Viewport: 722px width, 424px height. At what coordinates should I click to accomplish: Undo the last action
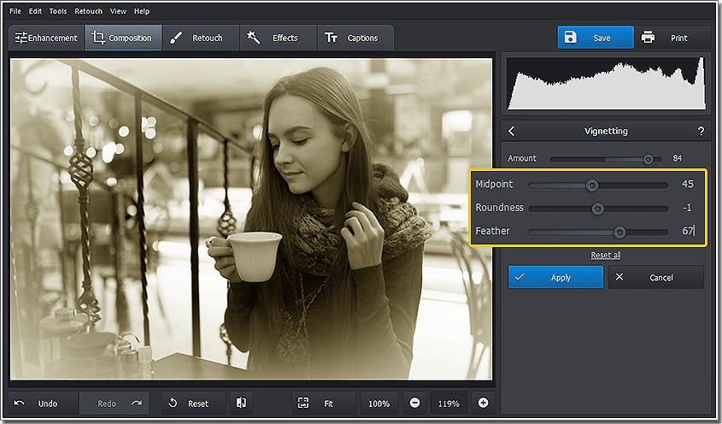43,403
